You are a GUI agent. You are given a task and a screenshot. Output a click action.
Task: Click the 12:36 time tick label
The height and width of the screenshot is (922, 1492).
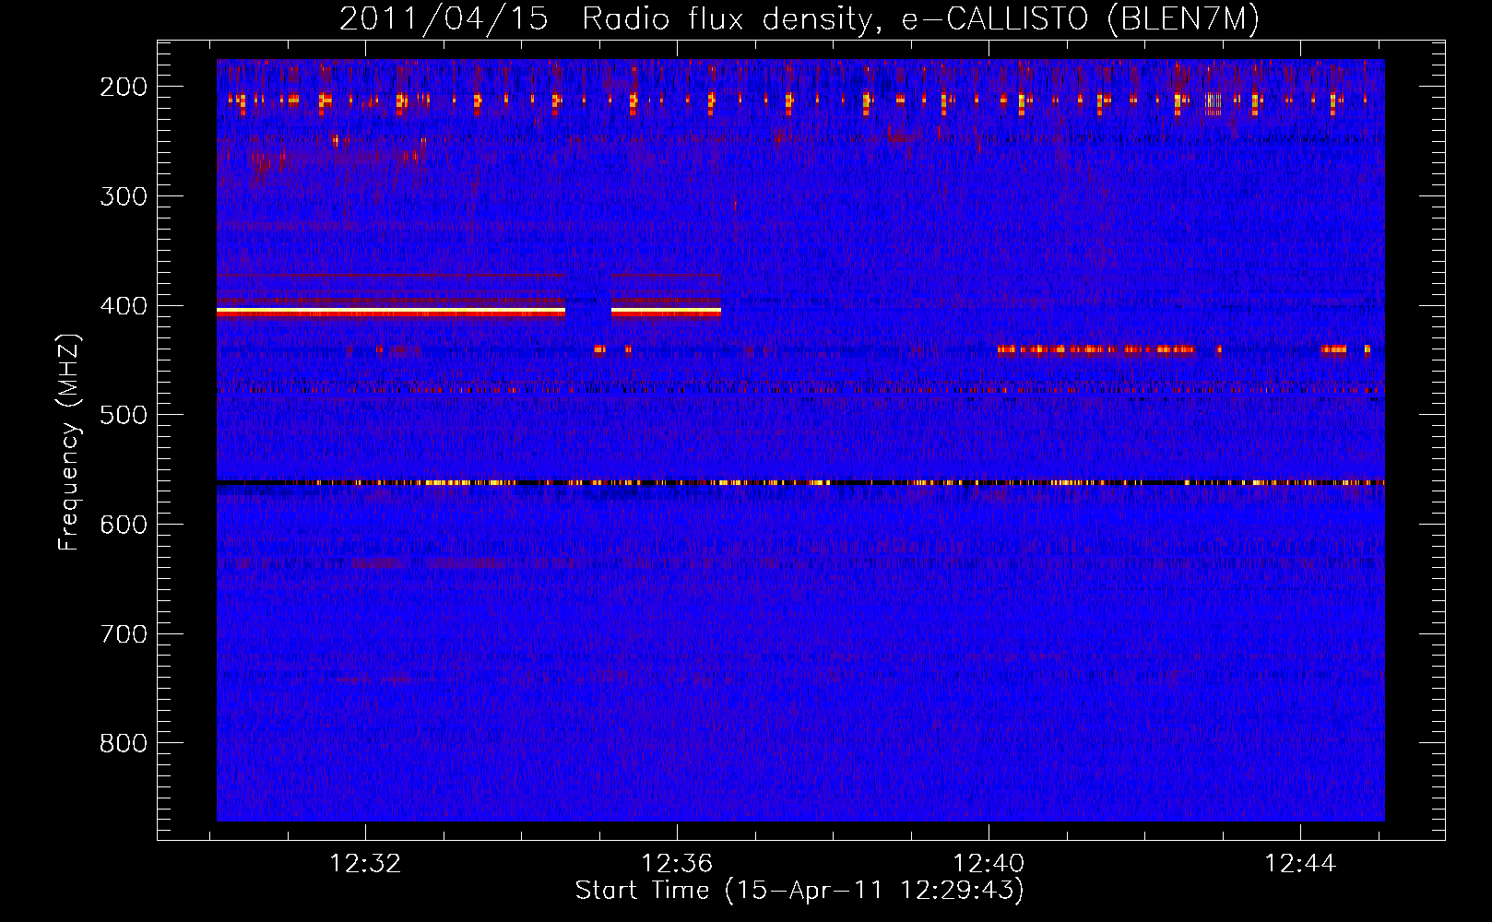click(677, 864)
